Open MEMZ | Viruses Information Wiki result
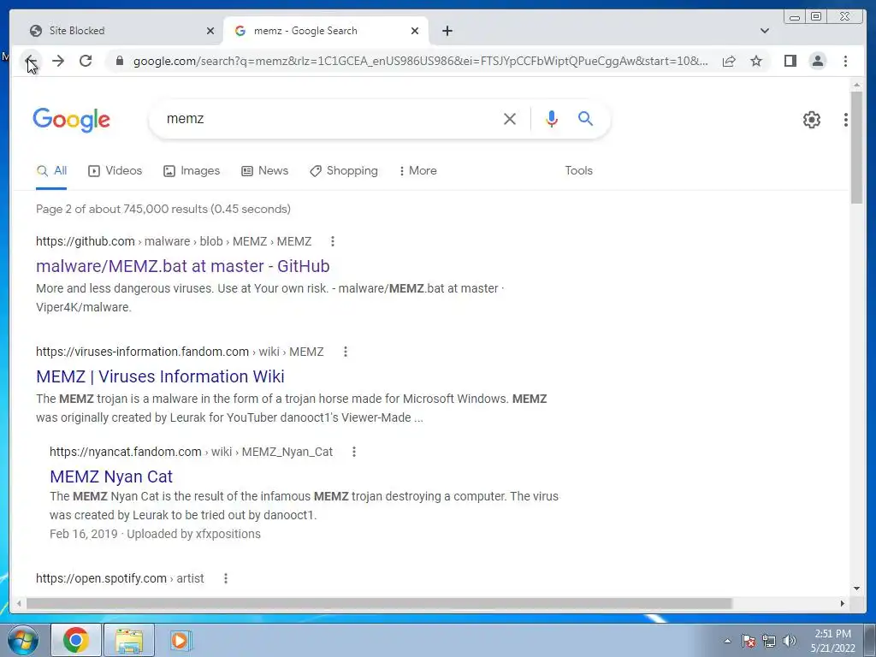 point(160,376)
